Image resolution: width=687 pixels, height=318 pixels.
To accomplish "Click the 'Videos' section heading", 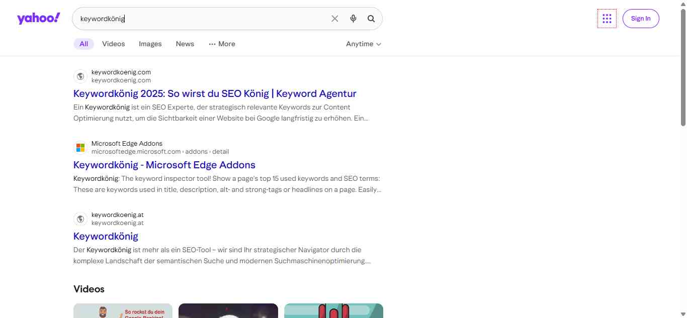I will coord(89,289).
